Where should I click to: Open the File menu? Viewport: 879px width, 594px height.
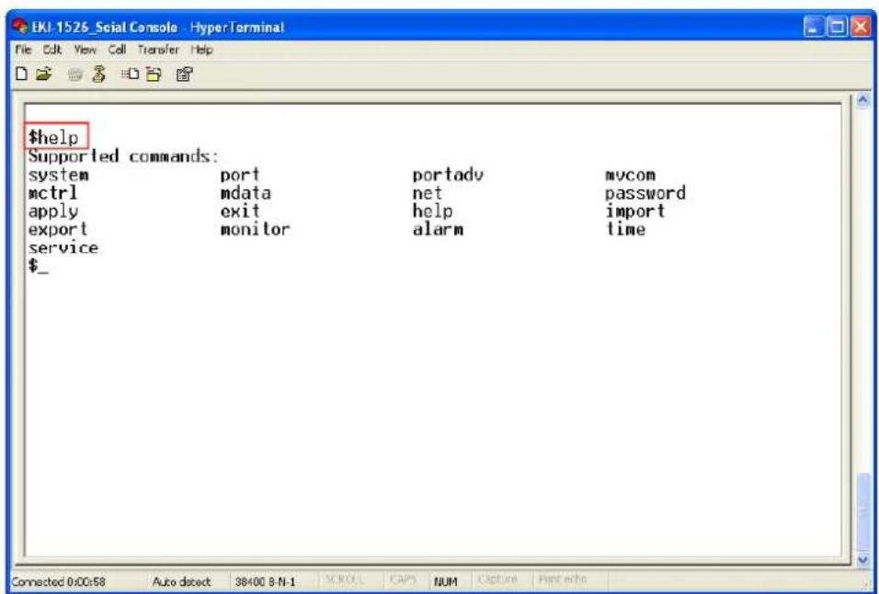click(23, 50)
